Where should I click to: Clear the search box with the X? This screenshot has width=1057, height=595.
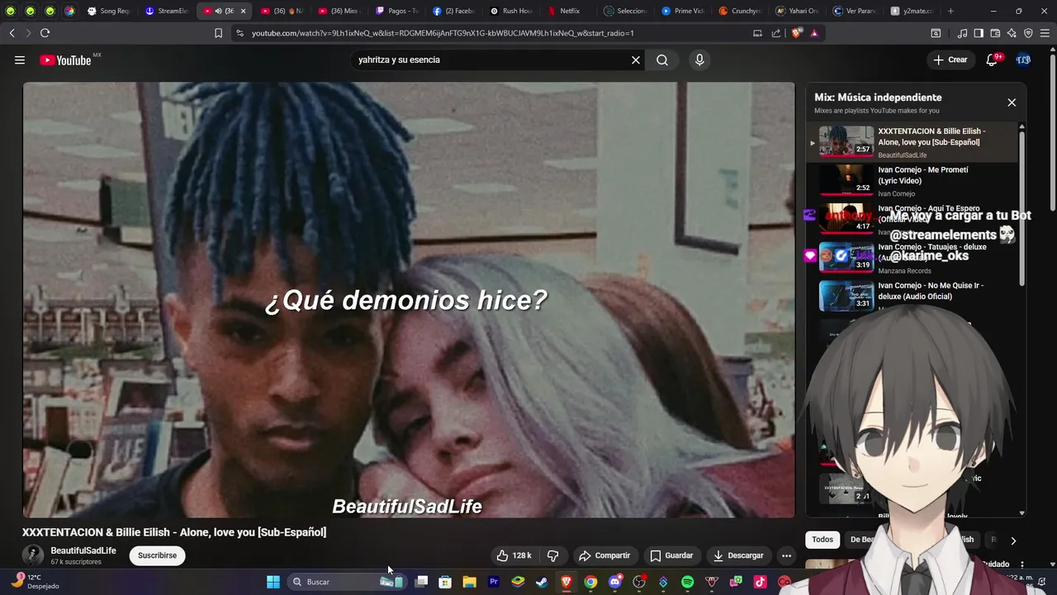636,59
